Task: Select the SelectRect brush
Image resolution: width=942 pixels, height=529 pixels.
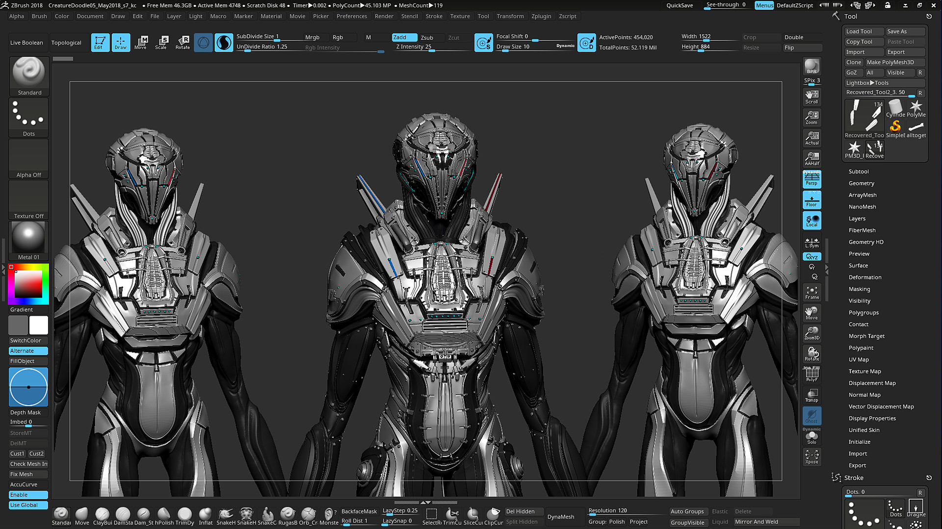Action: click(432, 516)
